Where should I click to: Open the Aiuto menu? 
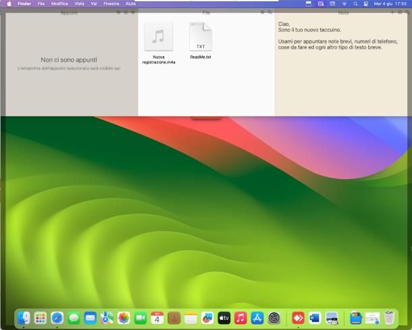coord(130,3)
